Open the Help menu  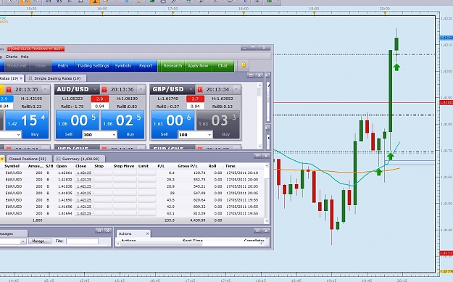pos(25,57)
